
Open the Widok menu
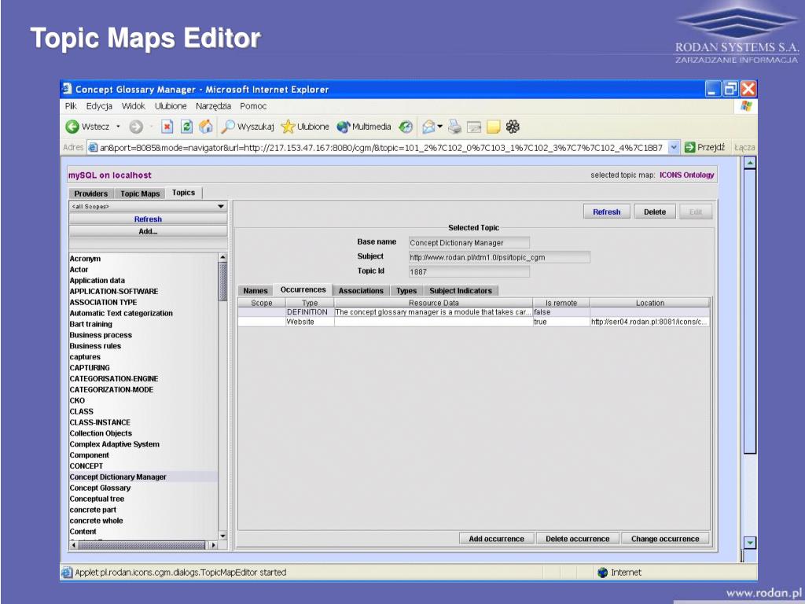tap(134, 106)
